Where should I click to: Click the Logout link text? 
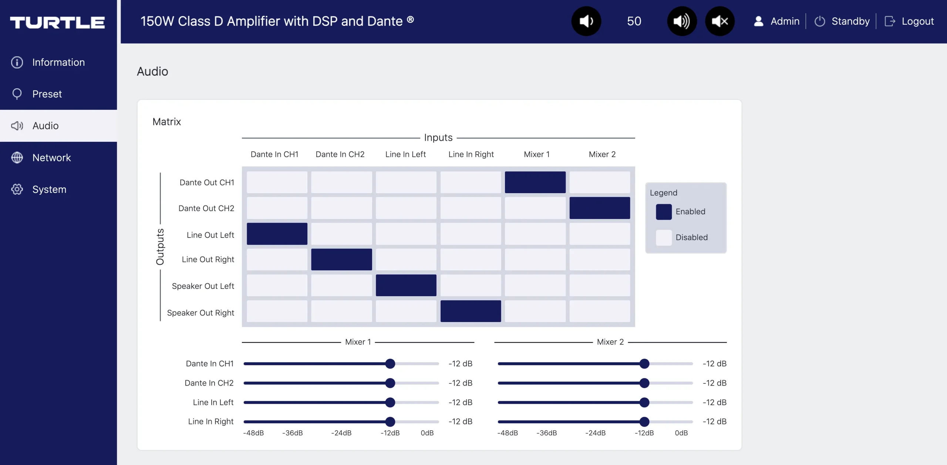[x=917, y=21]
